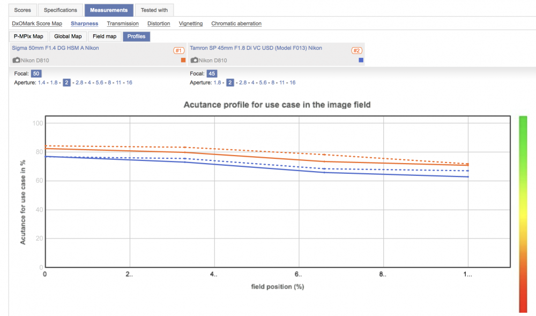This screenshot has height=316, width=536.
Task: Set Sigma aperture to 5.6
Action: point(100,82)
